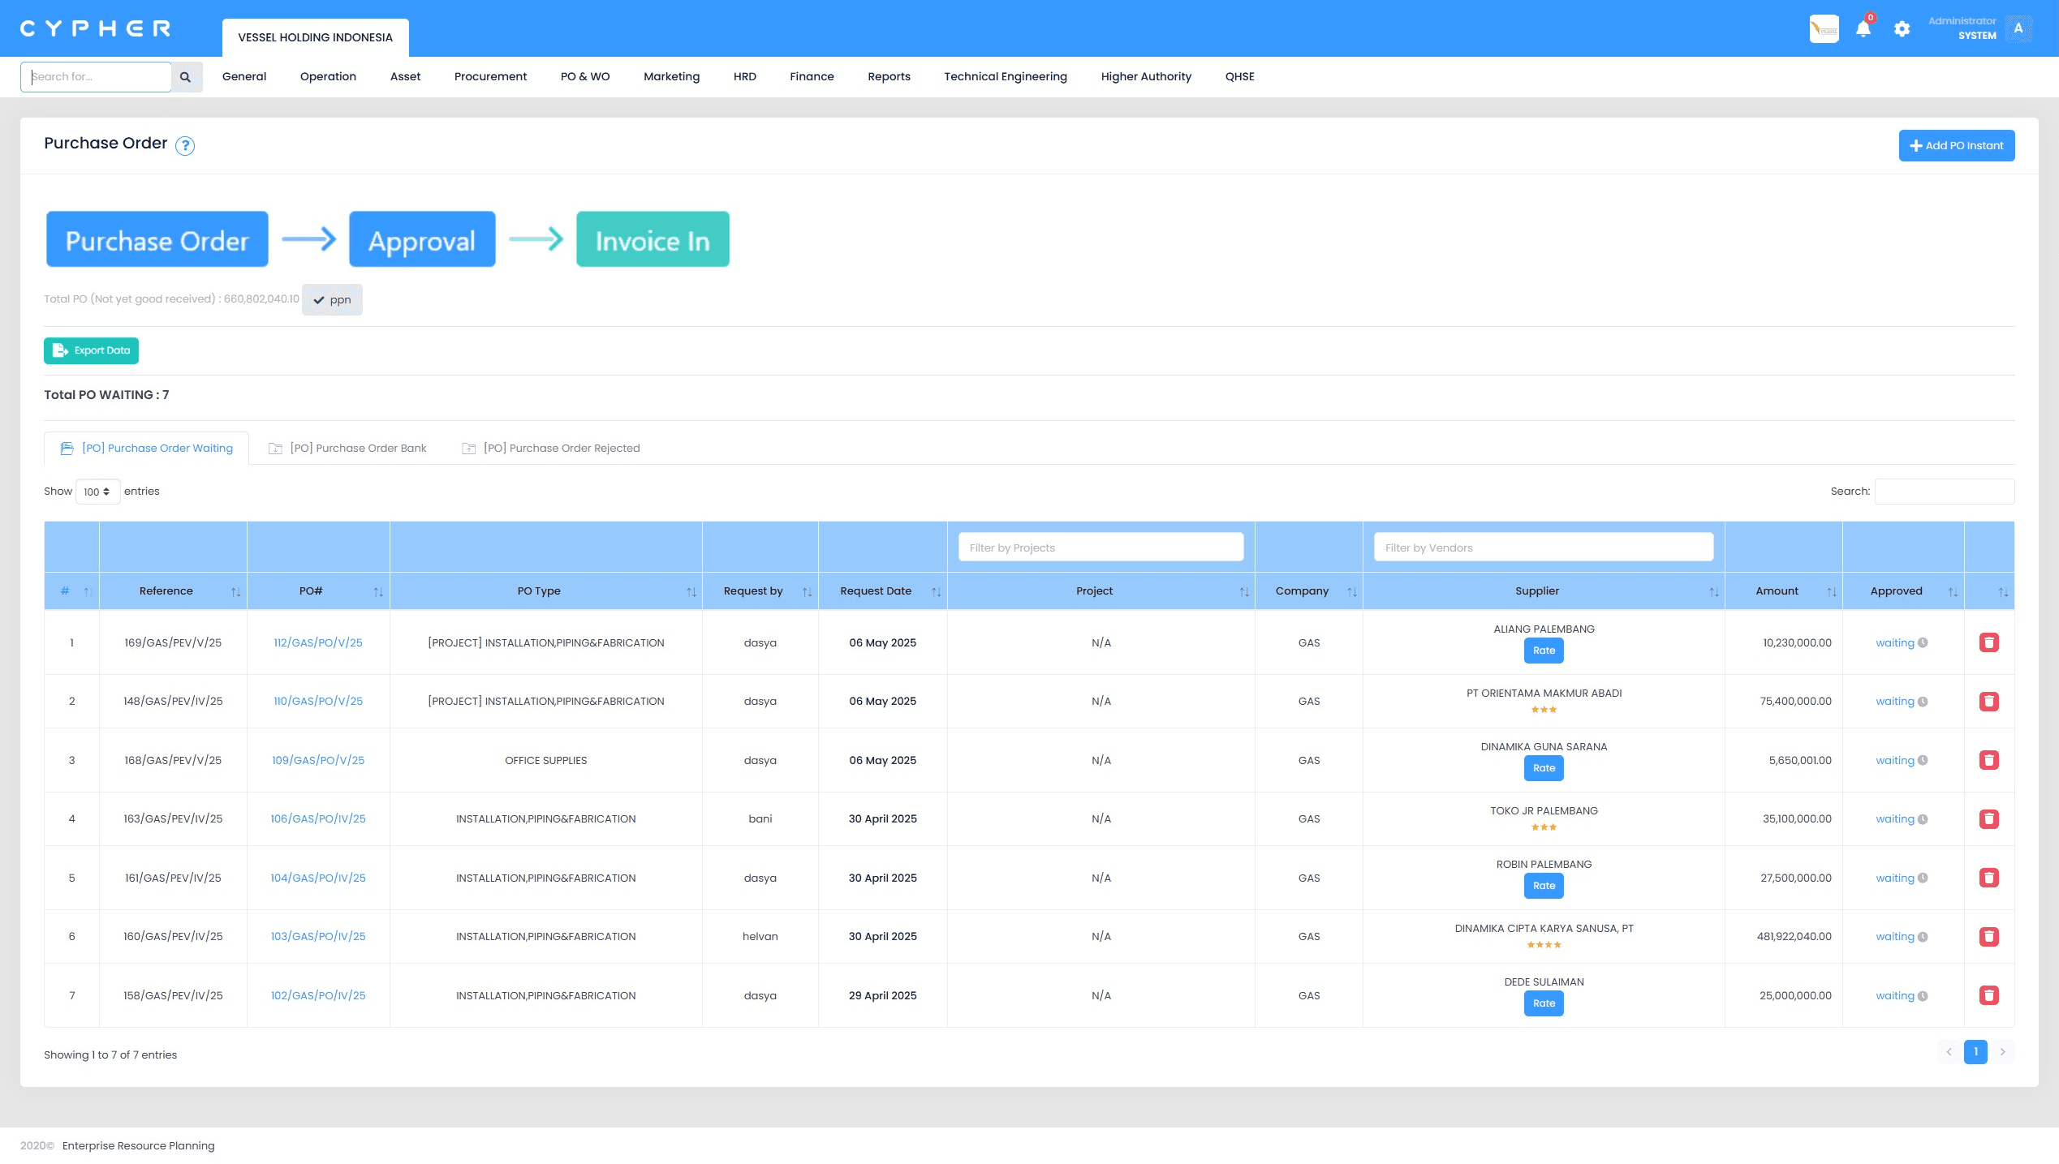Open PO link 110/GAS/PO/V/25
The height and width of the screenshot is (1164, 2059).
click(x=318, y=702)
